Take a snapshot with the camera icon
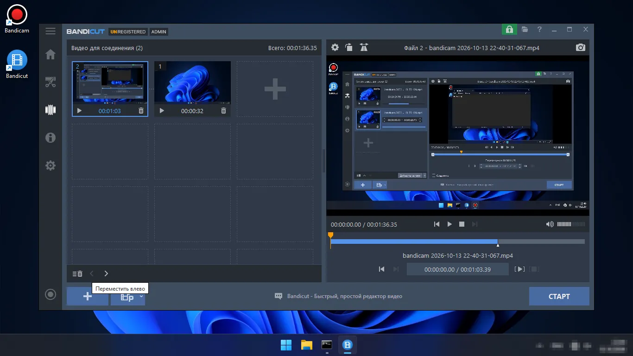This screenshot has height=356, width=633. 580,47
